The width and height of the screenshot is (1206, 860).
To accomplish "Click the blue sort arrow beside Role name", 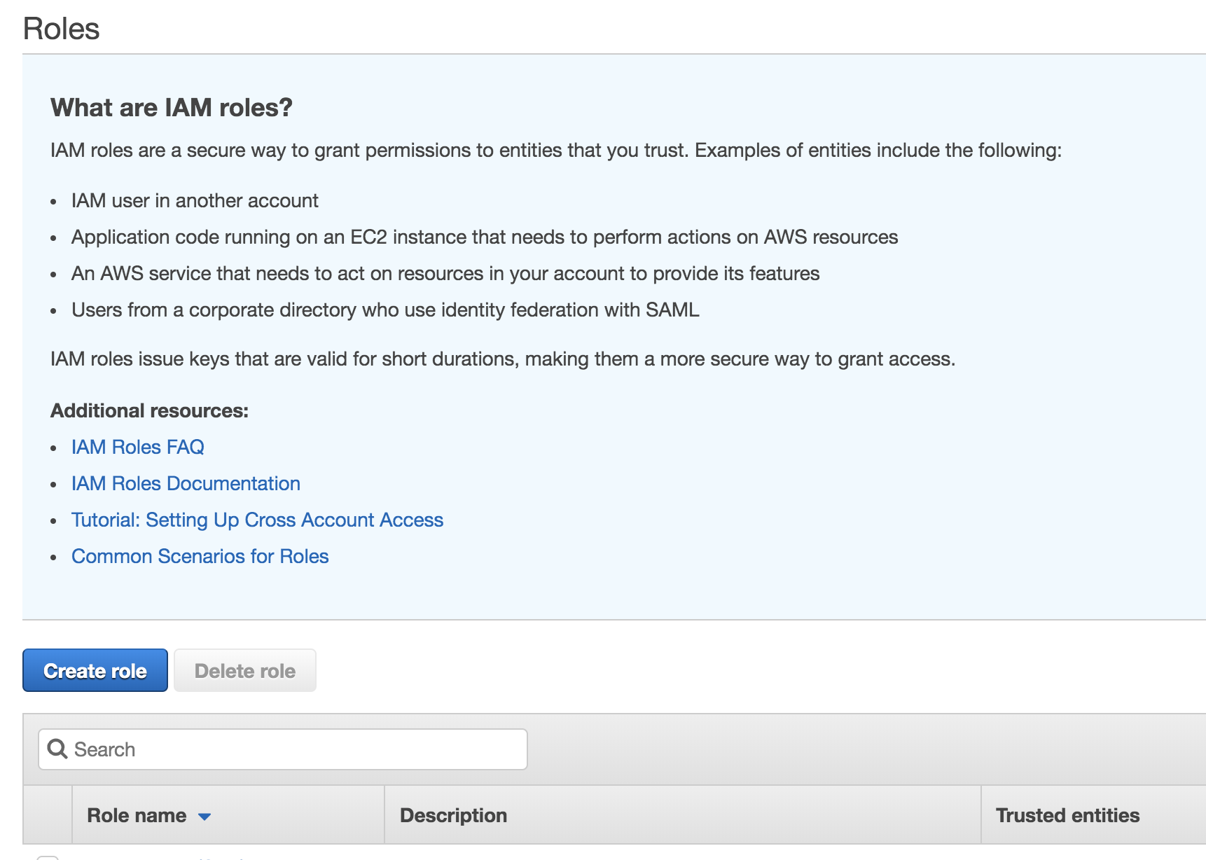I will (x=205, y=817).
